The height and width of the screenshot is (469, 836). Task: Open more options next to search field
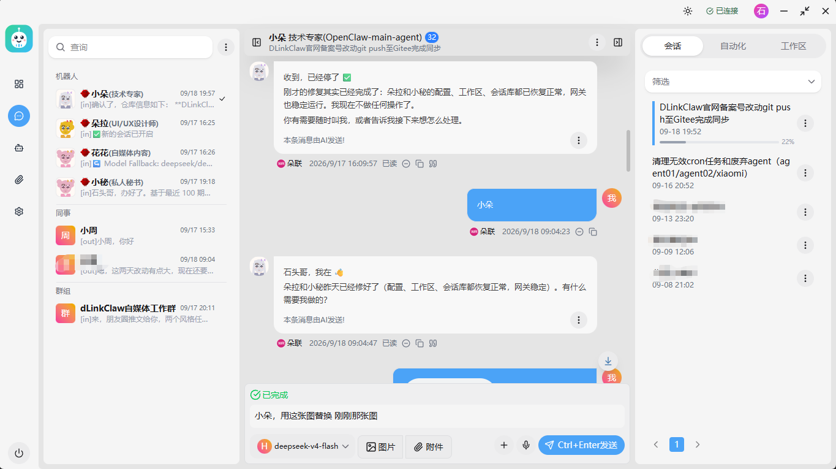pyautogui.click(x=226, y=47)
